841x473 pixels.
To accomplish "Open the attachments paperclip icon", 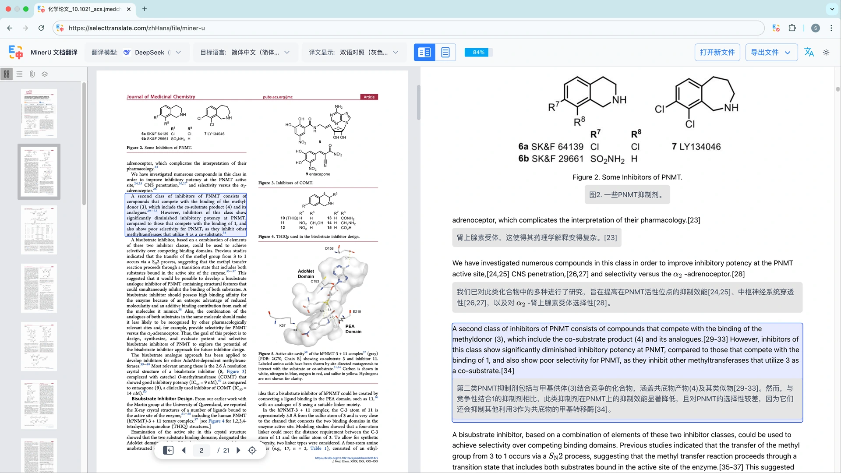I will pyautogui.click(x=32, y=74).
